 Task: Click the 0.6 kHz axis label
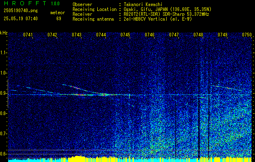3,154
